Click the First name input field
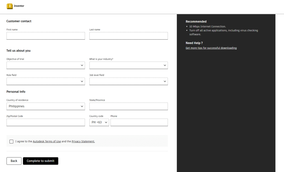 [x=45, y=36]
